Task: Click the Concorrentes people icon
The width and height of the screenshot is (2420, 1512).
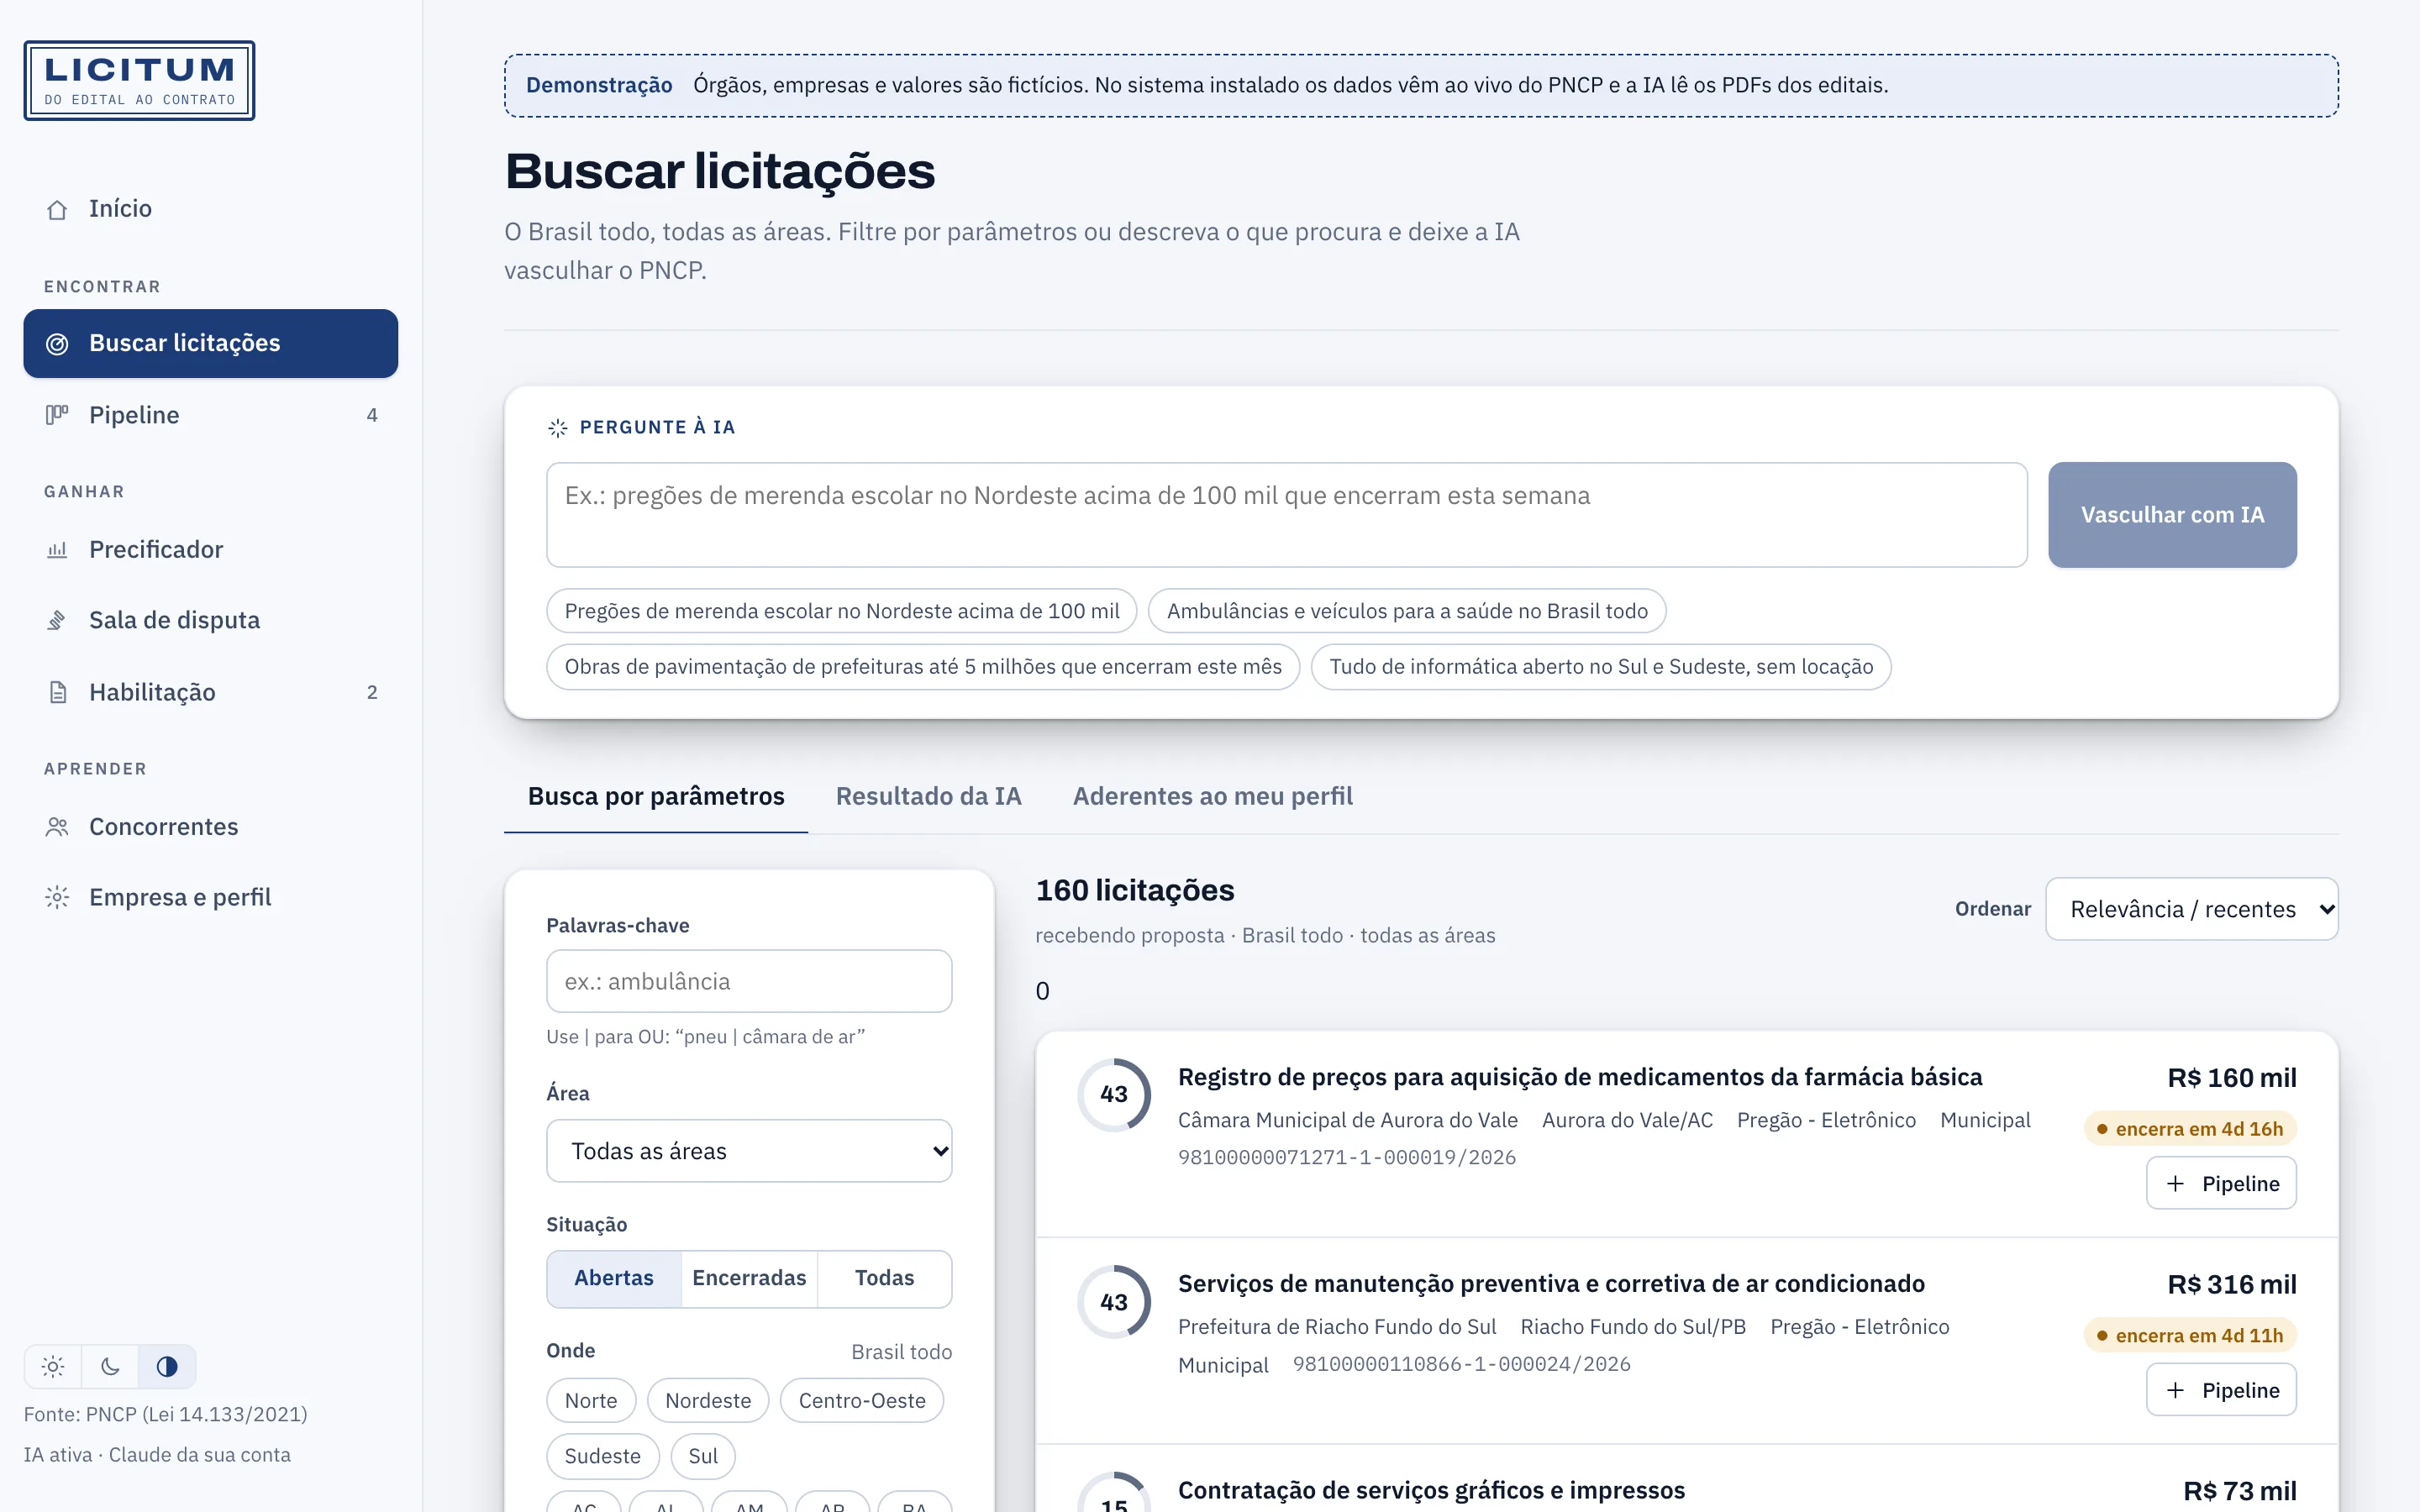Action: [x=57, y=827]
